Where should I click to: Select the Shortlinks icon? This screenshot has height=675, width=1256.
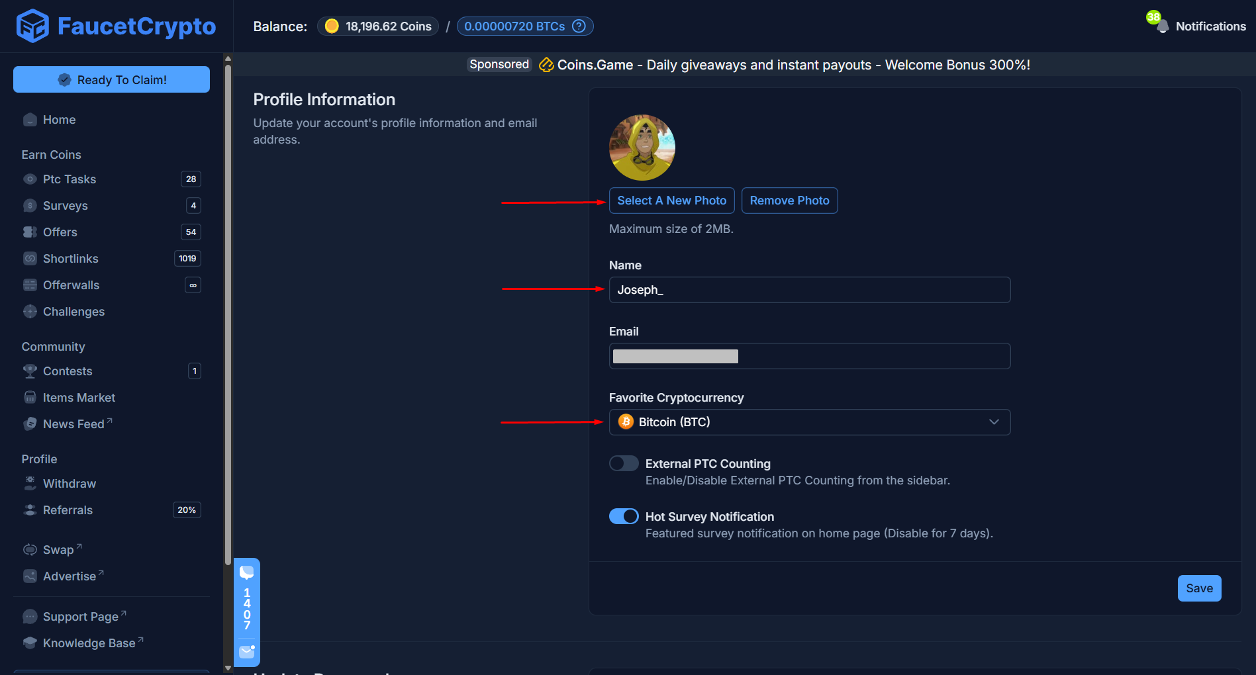point(30,258)
